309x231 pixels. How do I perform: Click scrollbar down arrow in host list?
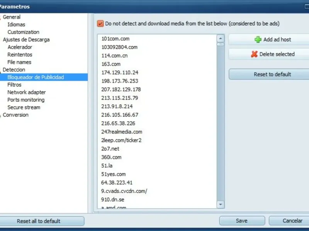point(221,204)
